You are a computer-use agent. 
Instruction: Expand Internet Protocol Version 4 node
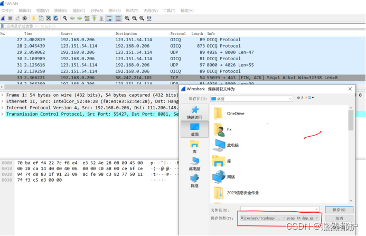point(2,108)
